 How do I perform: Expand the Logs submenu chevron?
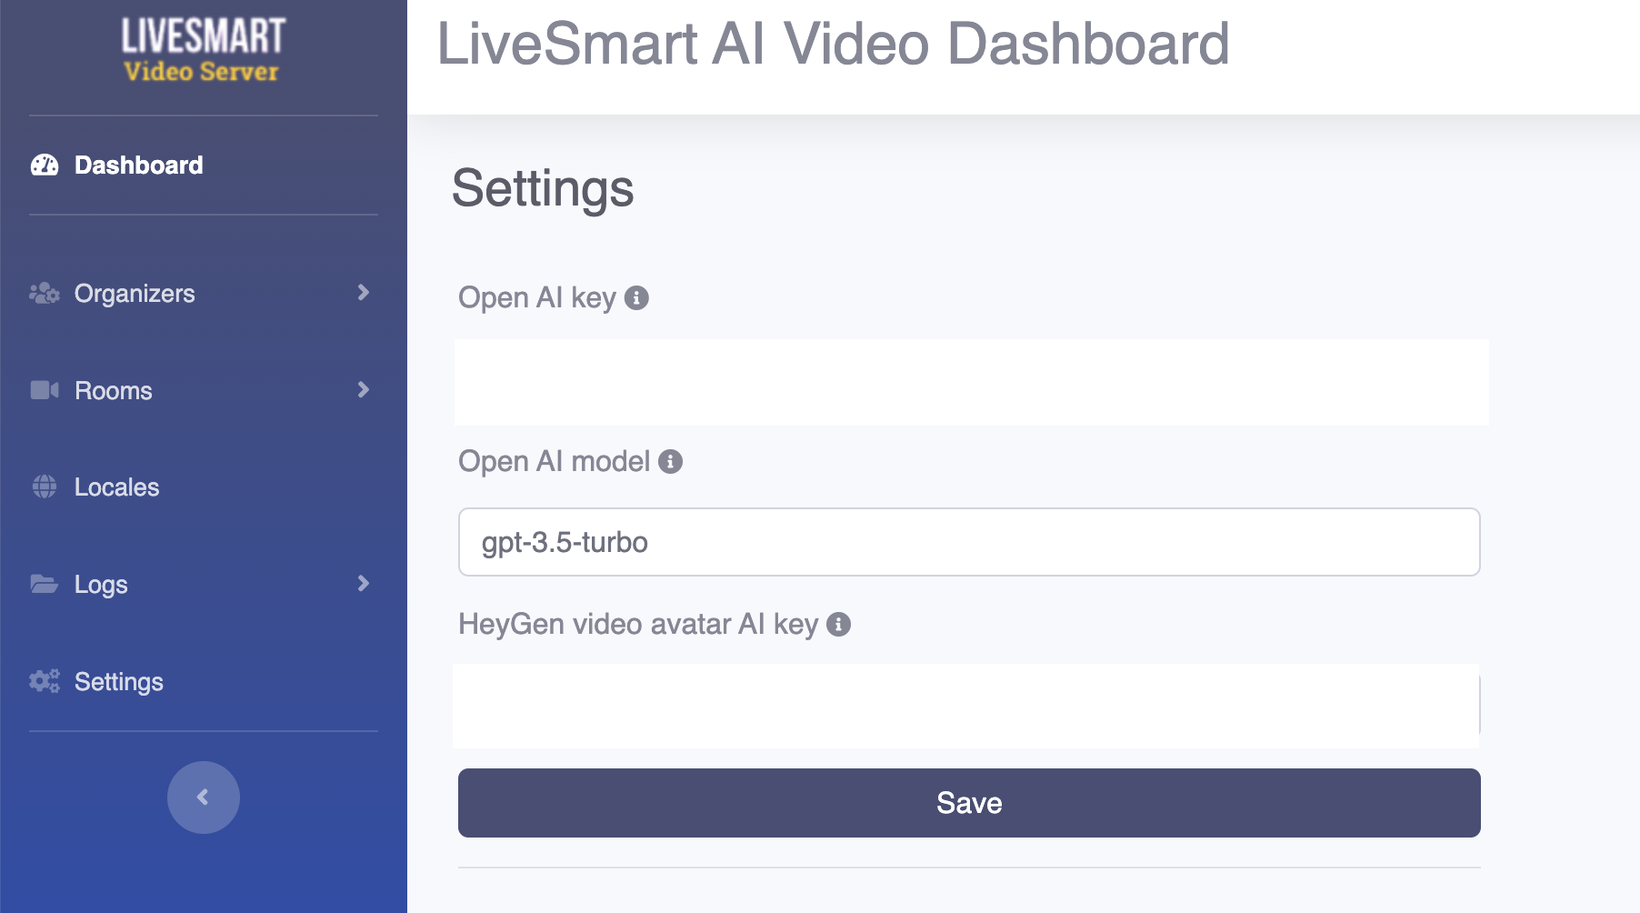(363, 584)
